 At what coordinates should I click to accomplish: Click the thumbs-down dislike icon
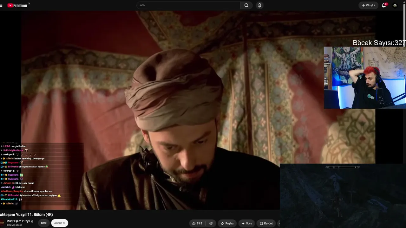click(211, 223)
